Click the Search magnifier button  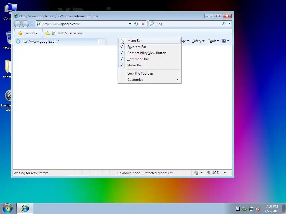pyautogui.click(x=224, y=23)
